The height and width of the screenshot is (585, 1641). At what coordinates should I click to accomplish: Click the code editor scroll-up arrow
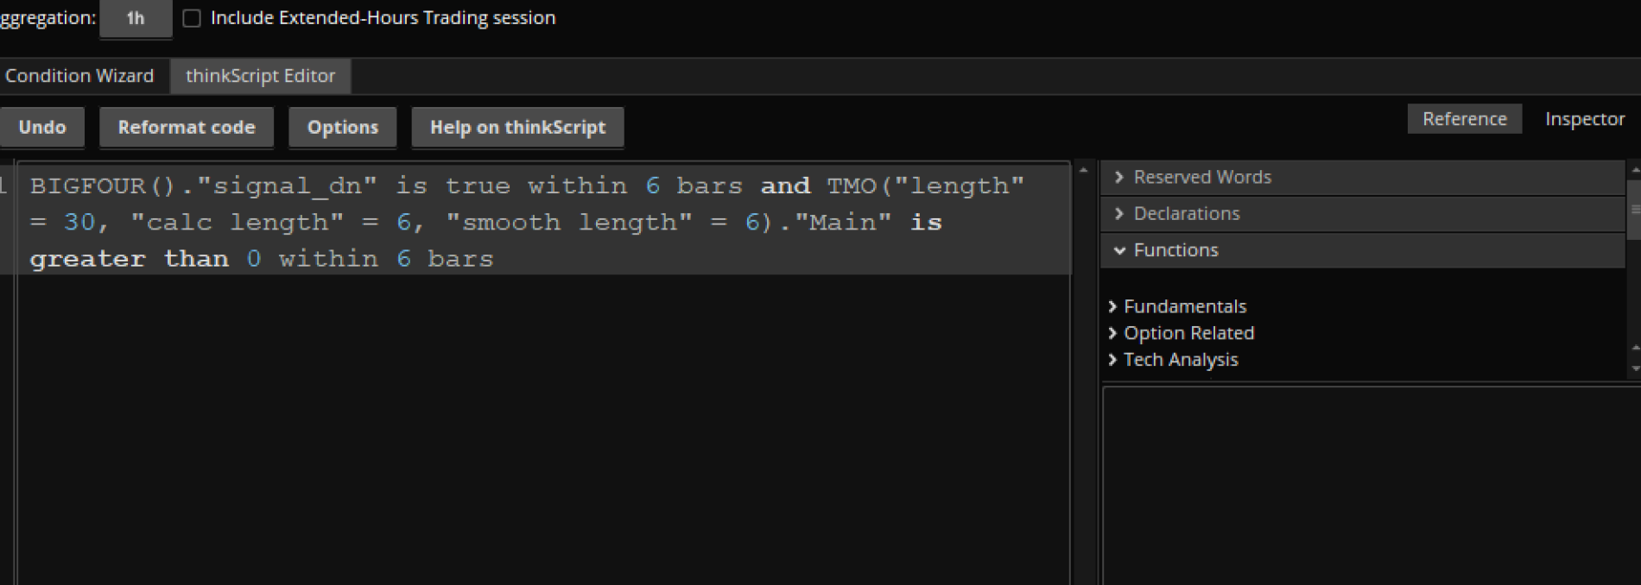coord(1083,170)
